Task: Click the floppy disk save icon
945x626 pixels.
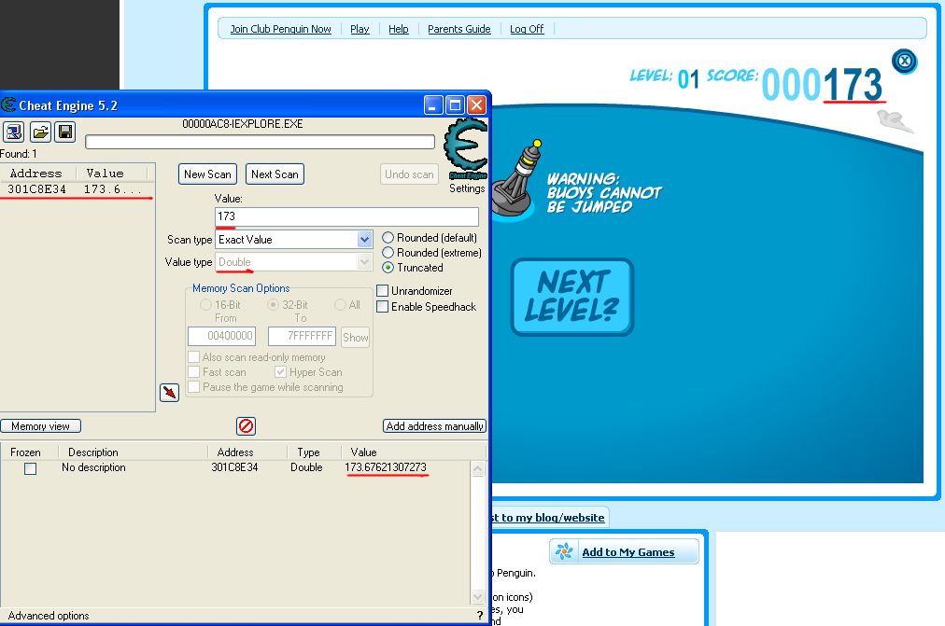Action: [x=65, y=132]
